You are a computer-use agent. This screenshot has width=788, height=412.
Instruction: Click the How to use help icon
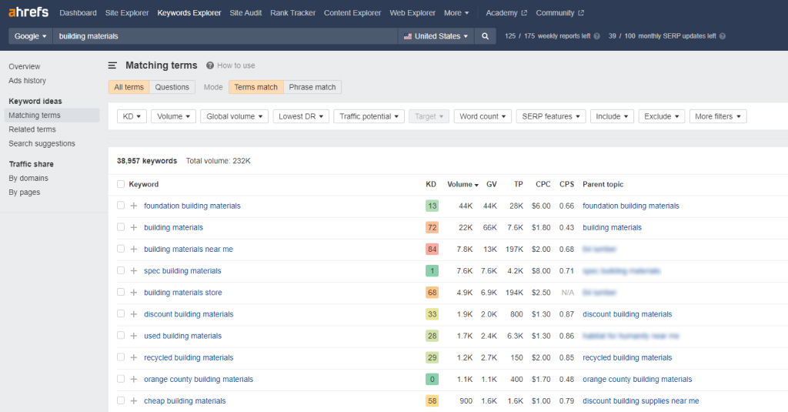pyautogui.click(x=210, y=65)
